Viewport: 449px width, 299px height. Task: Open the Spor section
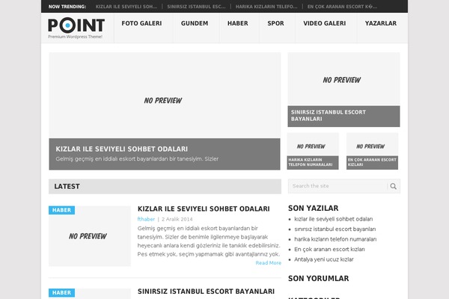(x=275, y=23)
